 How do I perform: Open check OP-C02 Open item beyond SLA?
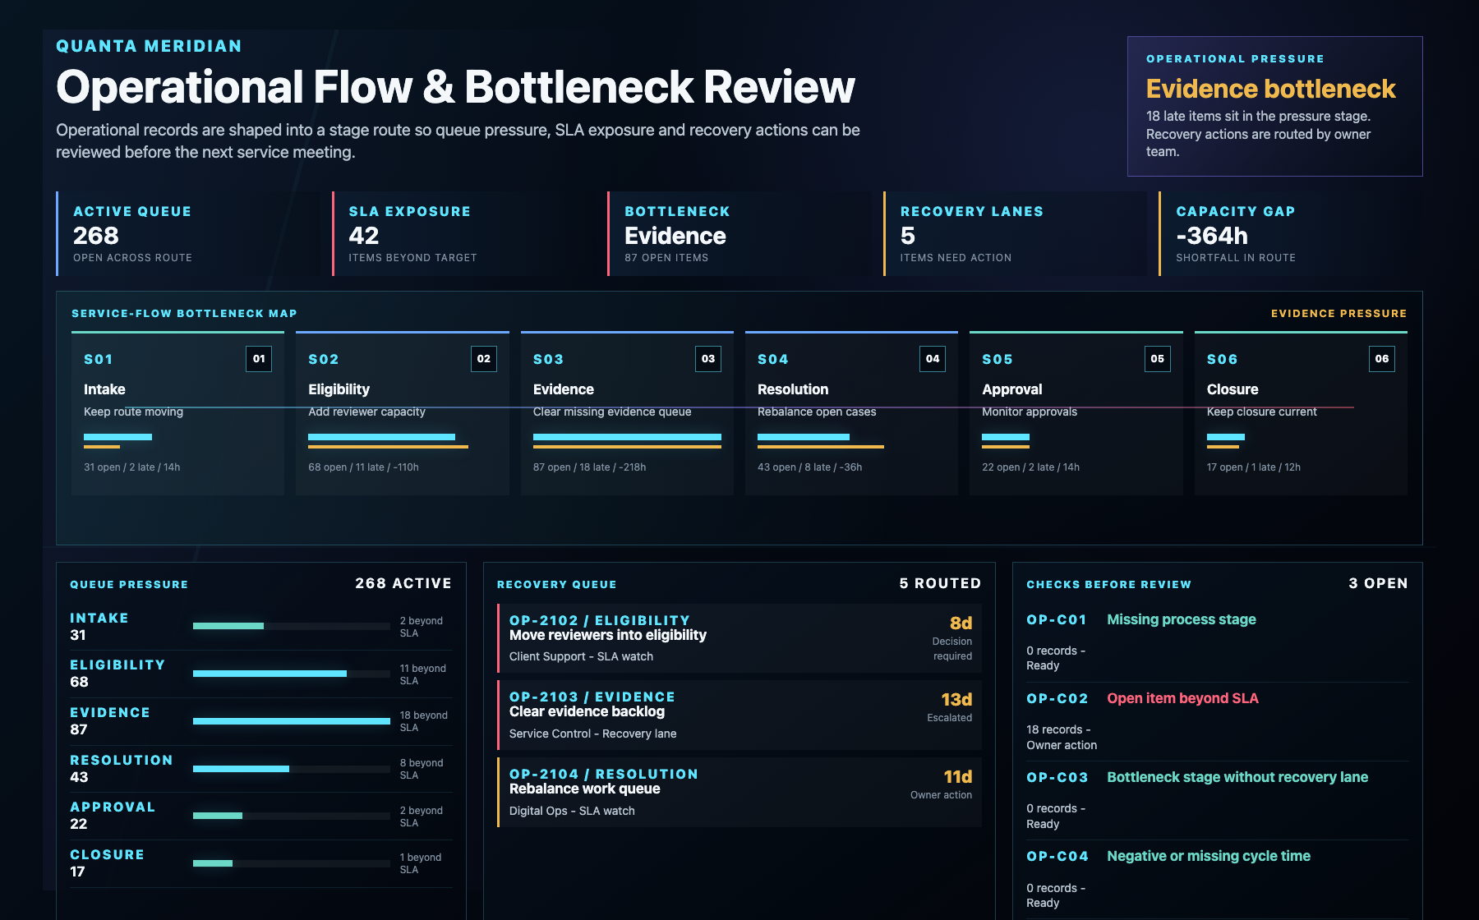point(1217,721)
